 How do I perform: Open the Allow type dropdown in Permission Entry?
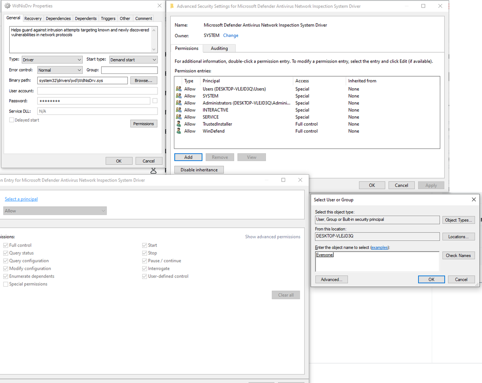coord(55,211)
